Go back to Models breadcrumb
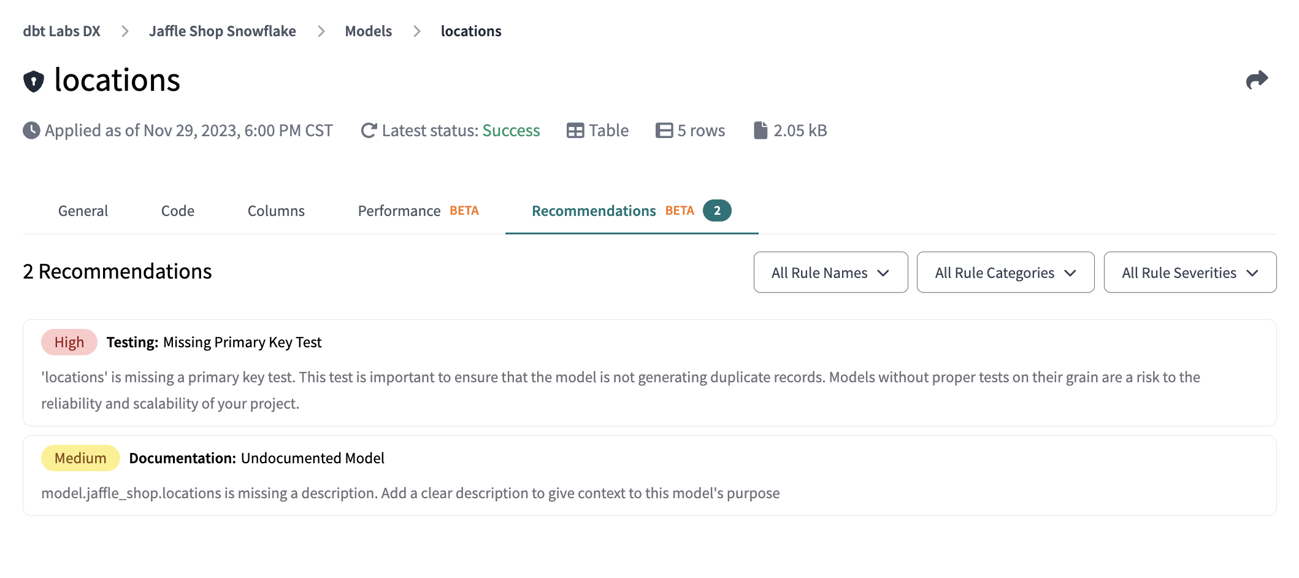This screenshot has width=1299, height=578. [x=368, y=31]
